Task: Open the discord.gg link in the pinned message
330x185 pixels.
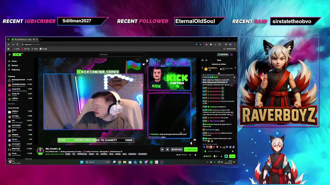Action: pyautogui.click(x=214, y=82)
